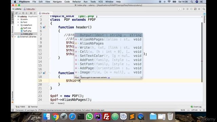Open the Terminal tool window

33,107
